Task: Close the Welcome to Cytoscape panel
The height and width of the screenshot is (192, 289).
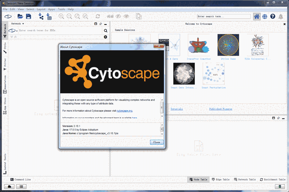Action: (284, 24)
